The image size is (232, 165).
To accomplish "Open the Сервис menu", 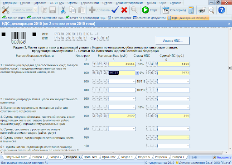I will pyautogui.click(x=107, y=3).
